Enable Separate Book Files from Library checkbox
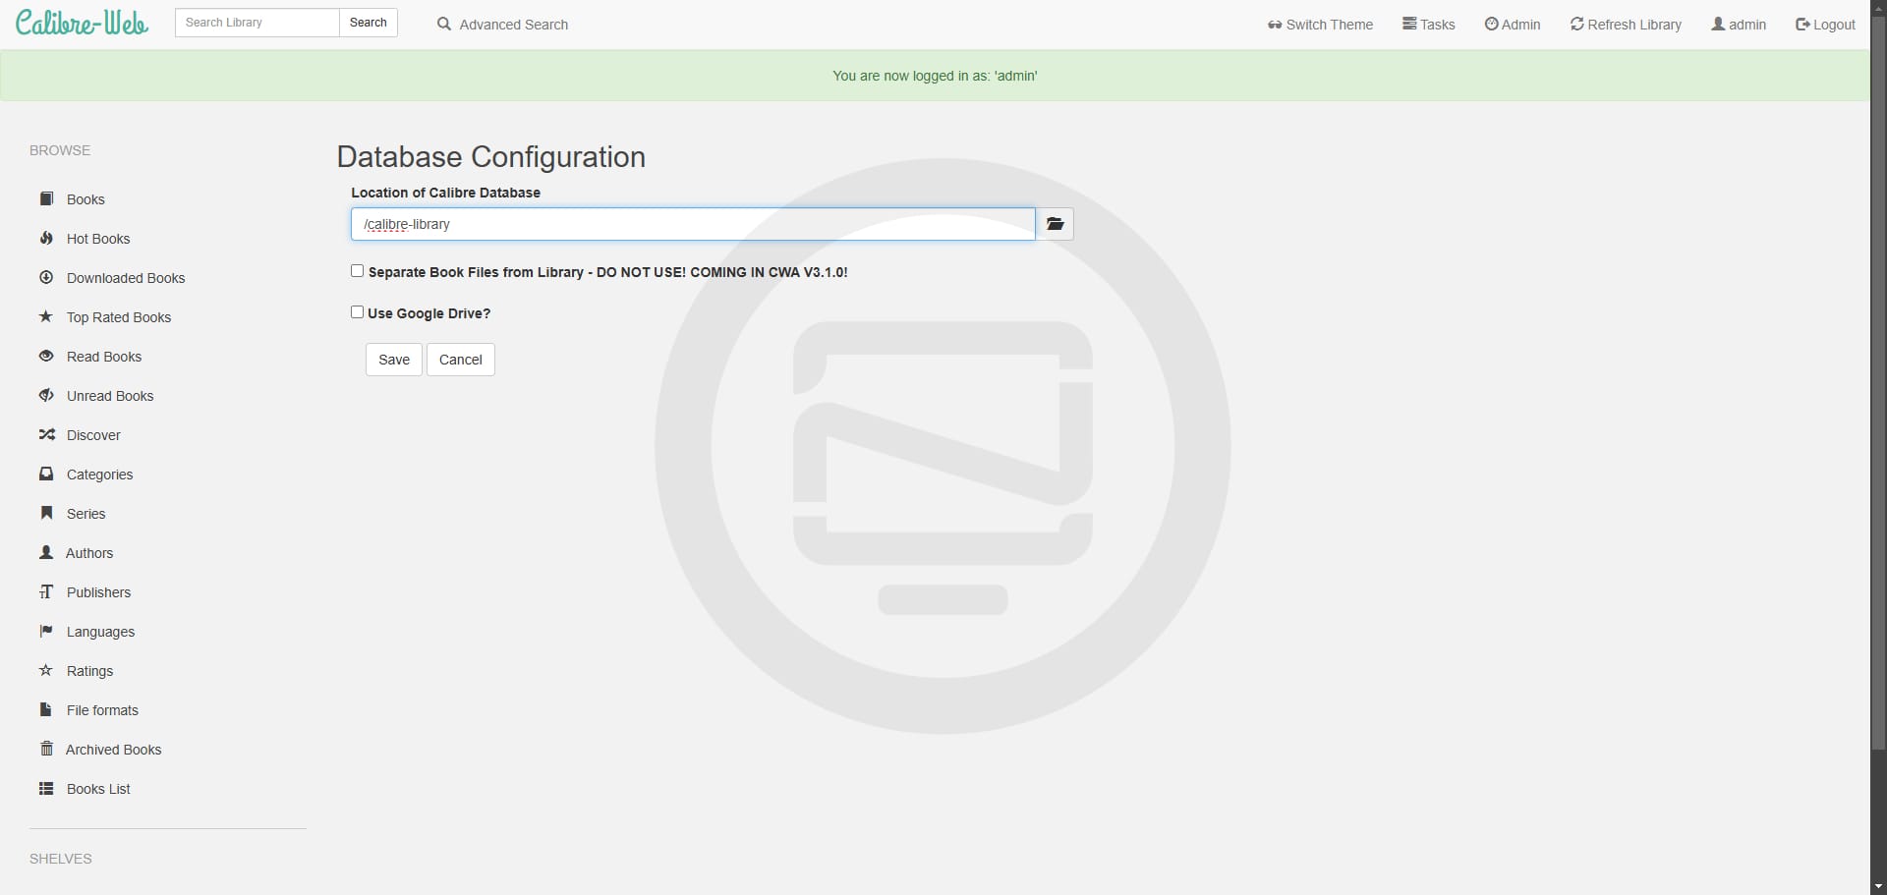 (x=357, y=270)
